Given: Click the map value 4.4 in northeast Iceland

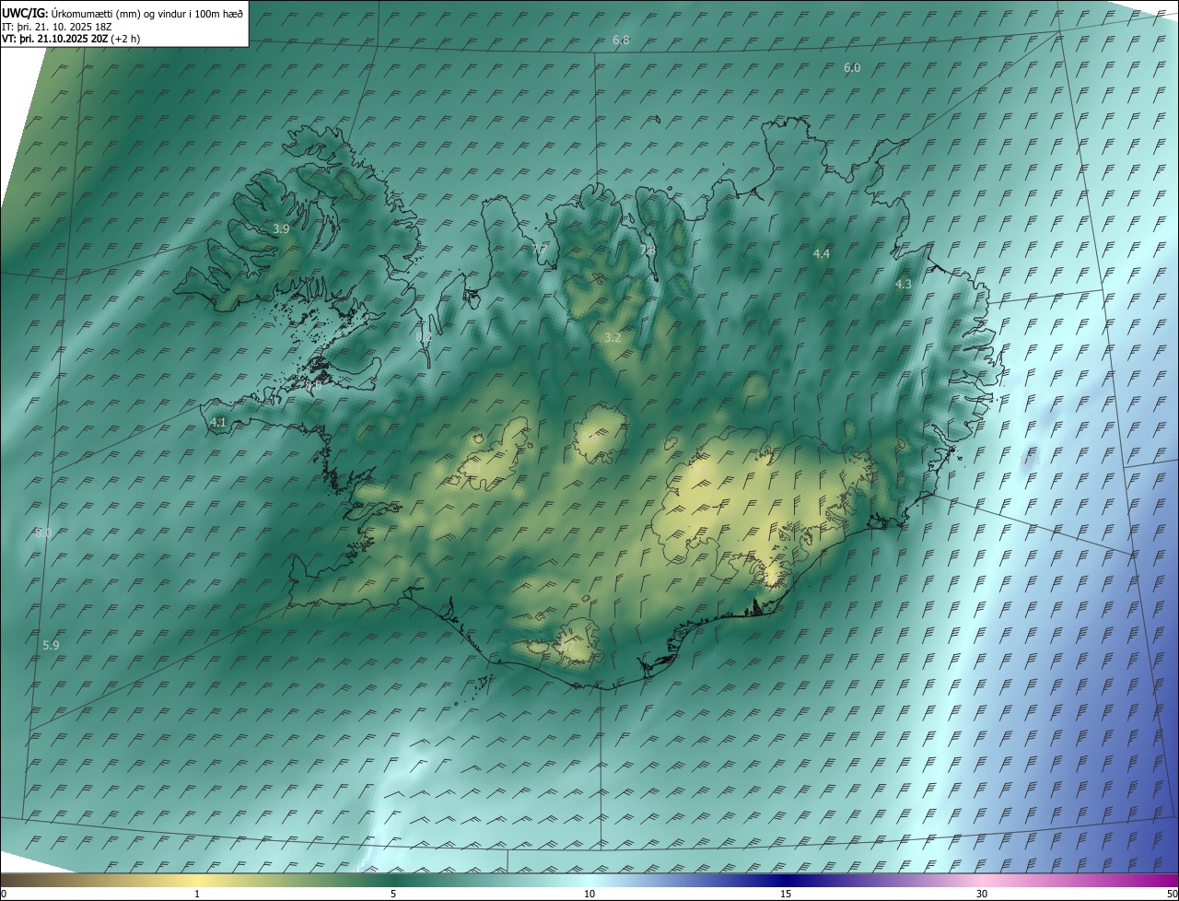Looking at the screenshot, I should pyautogui.click(x=822, y=253).
